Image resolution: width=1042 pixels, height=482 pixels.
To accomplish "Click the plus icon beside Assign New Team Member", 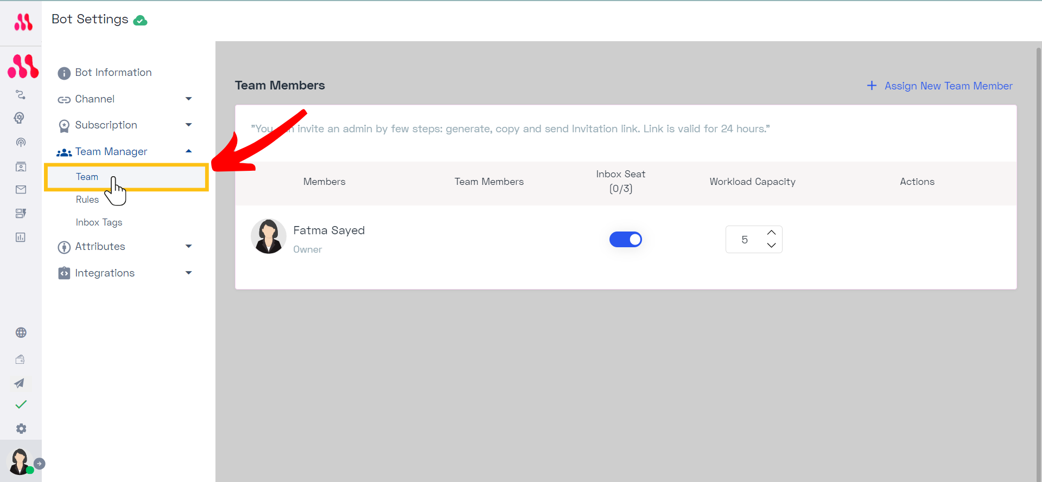I will 872,86.
